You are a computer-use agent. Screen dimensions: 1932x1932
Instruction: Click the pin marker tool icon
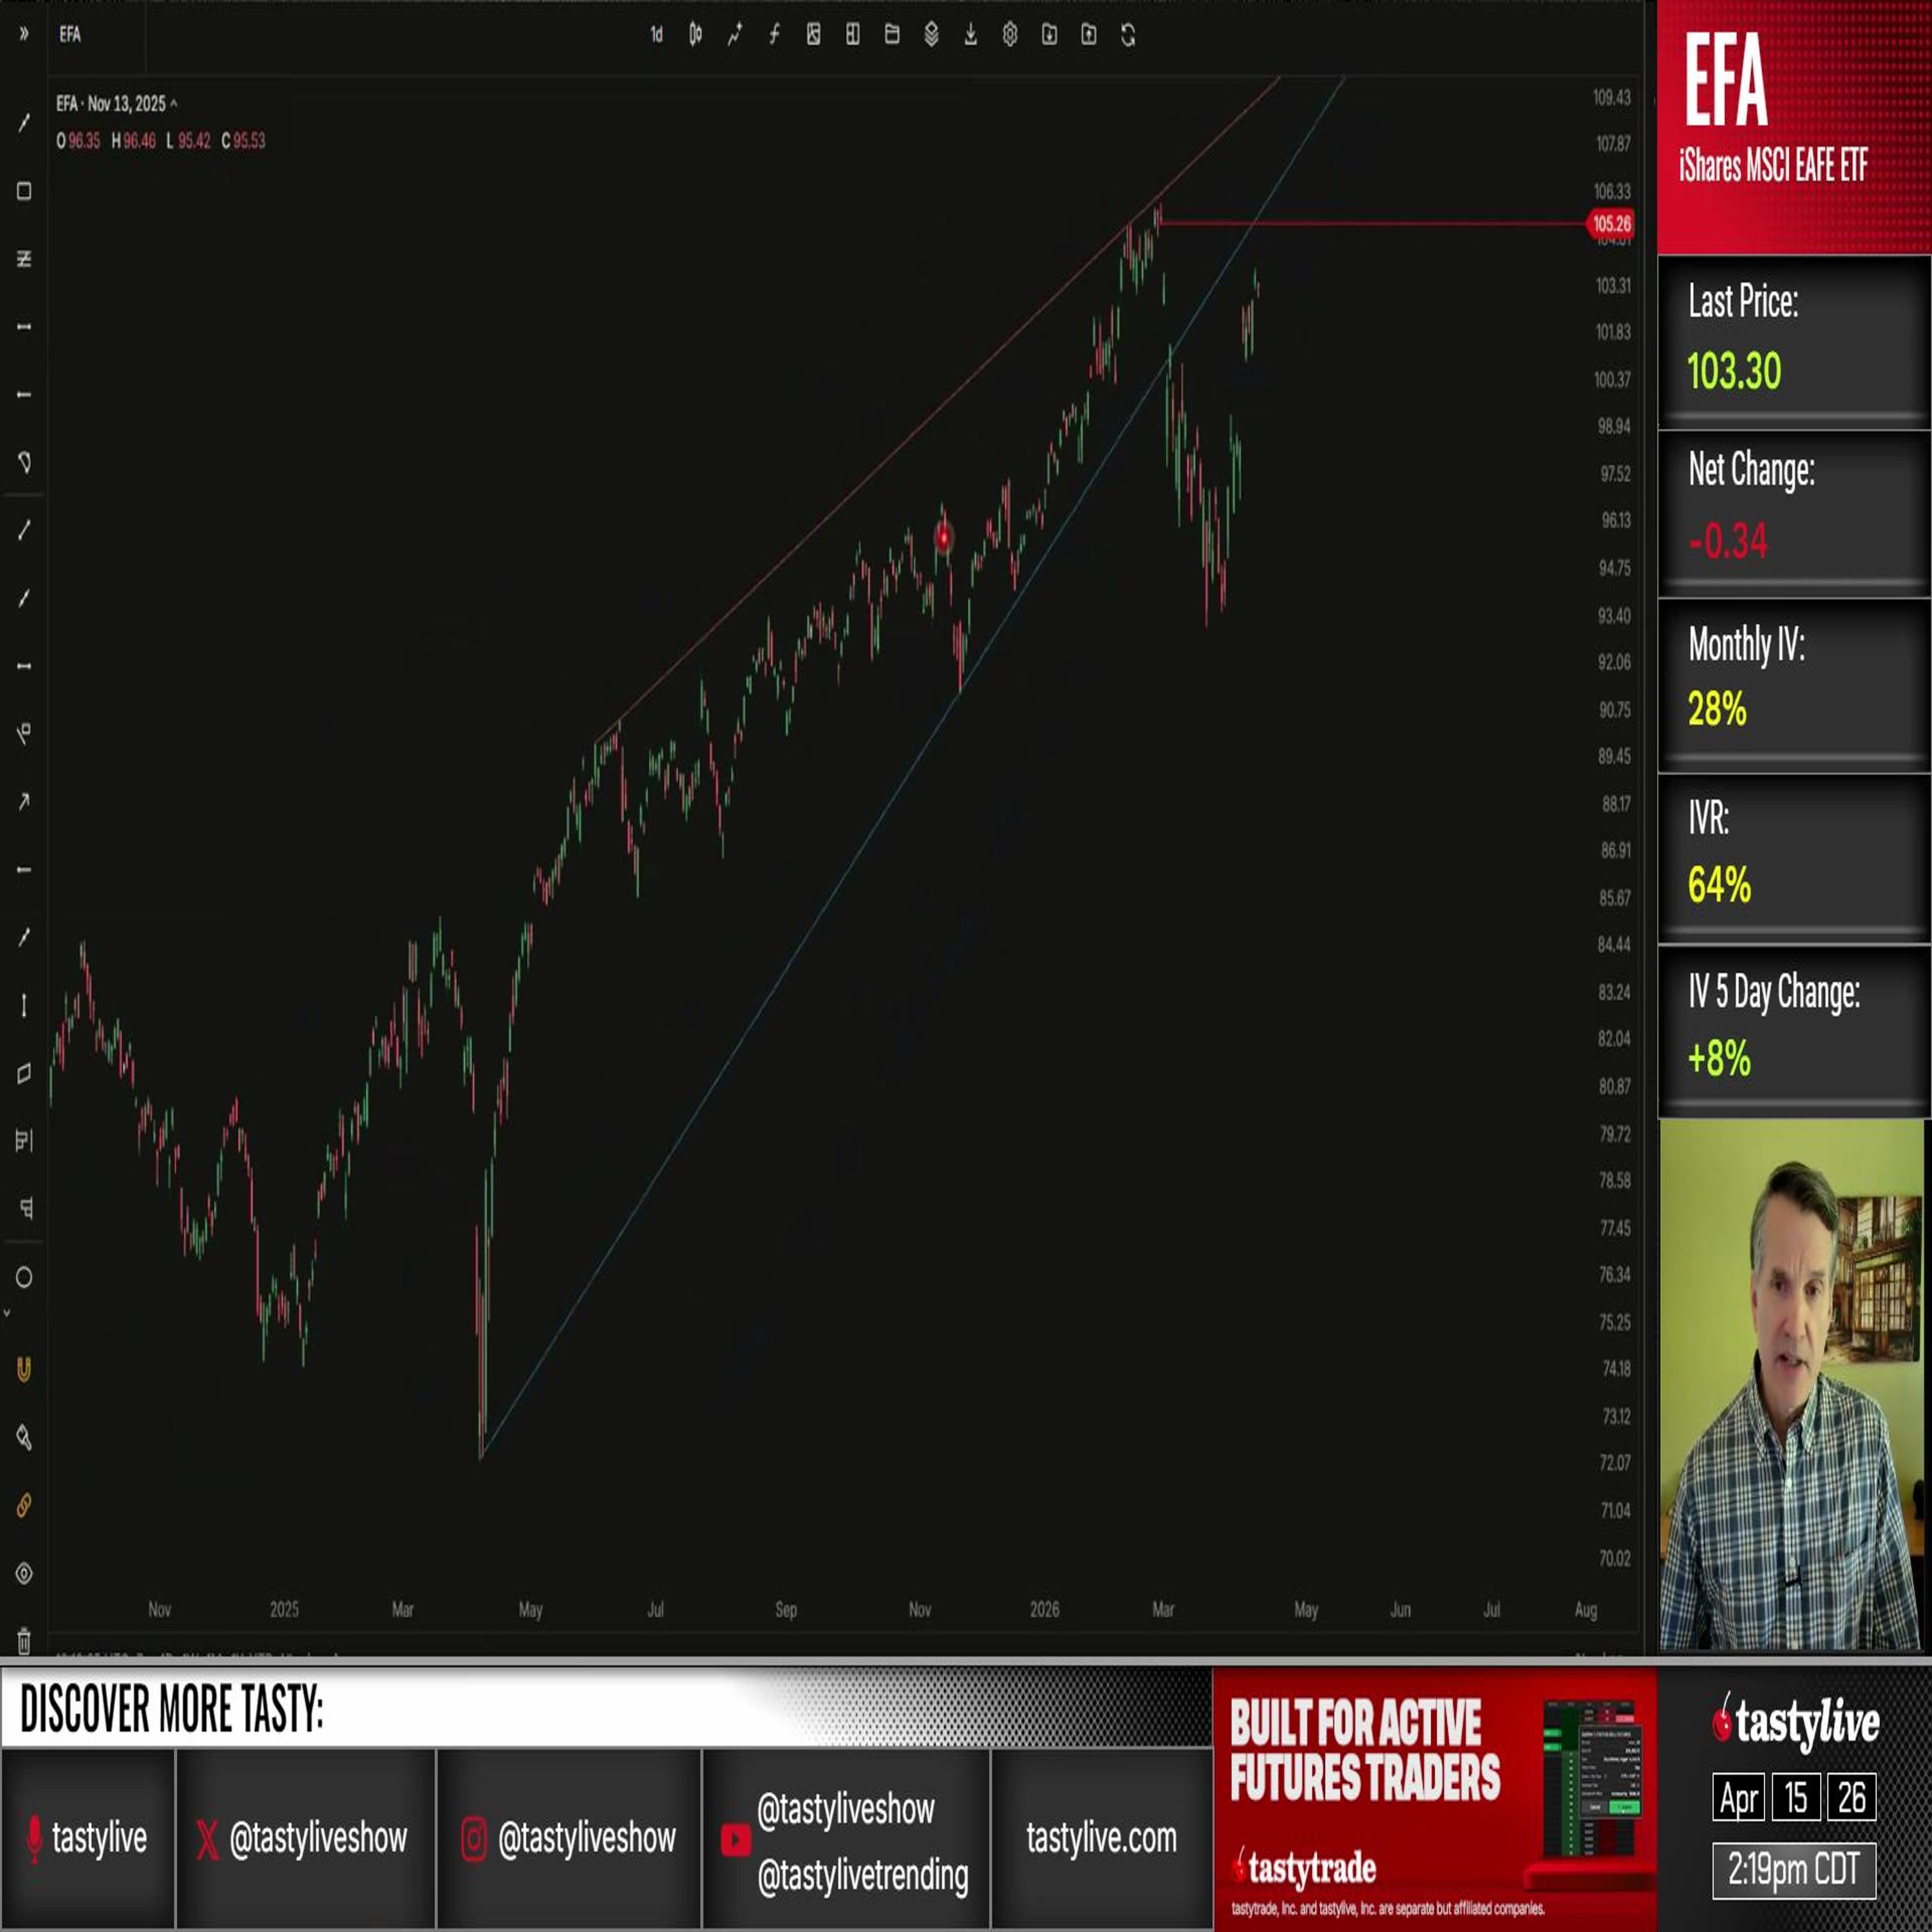(24, 1437)
